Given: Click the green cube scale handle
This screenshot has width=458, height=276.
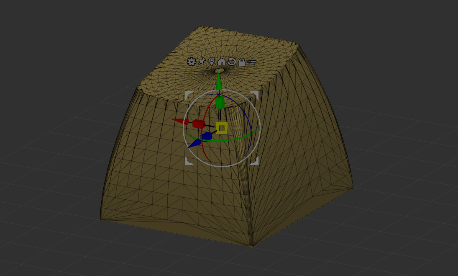Looking at the screenshot, I should (x=220, y=103).
